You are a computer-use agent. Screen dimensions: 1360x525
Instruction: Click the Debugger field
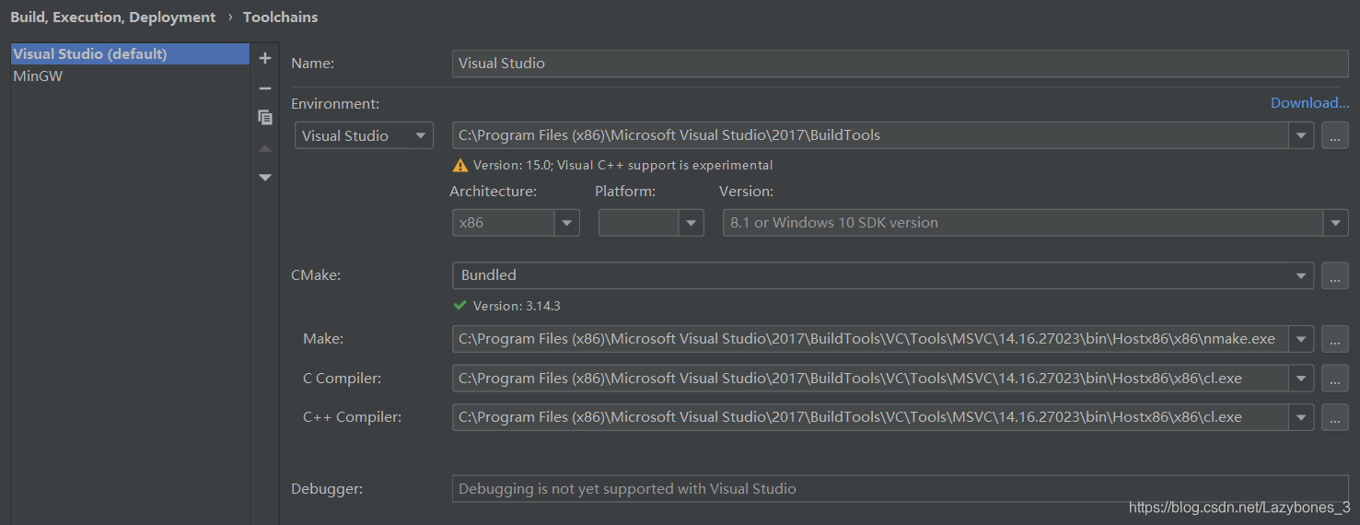901,489
